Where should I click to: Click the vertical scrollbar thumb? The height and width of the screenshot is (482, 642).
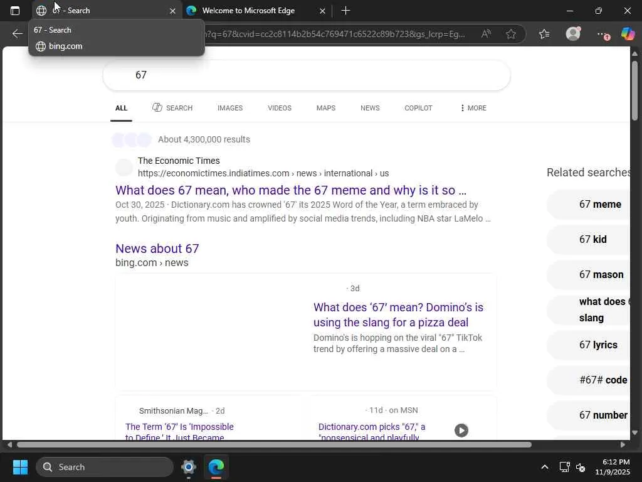coord(634,91)
